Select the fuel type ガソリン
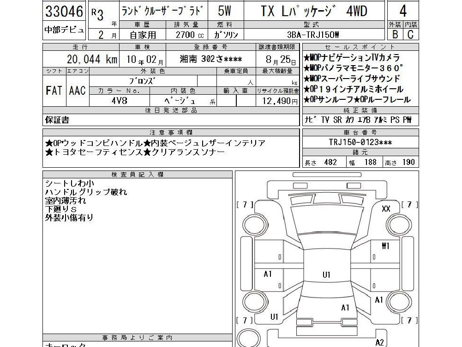Viewport: 462px width, 347px height. (x=226, y=35)
